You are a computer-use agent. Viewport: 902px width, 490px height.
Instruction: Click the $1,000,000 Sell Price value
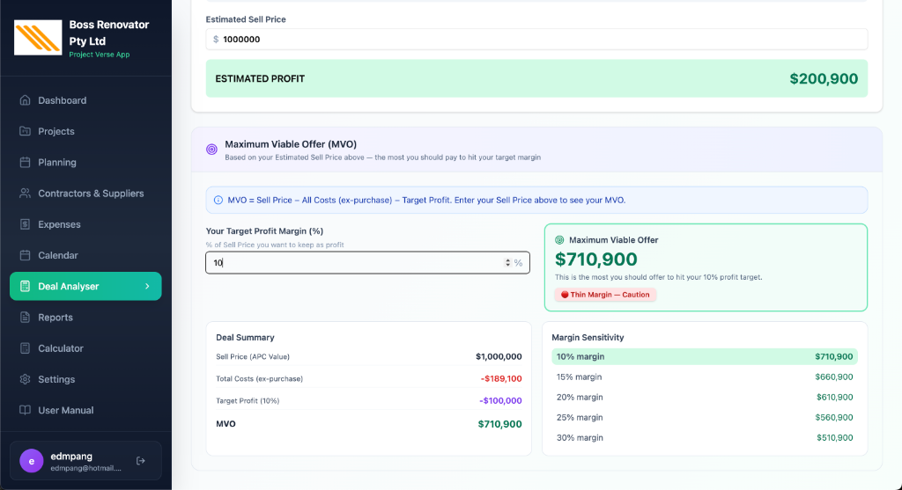pos(499,357)
